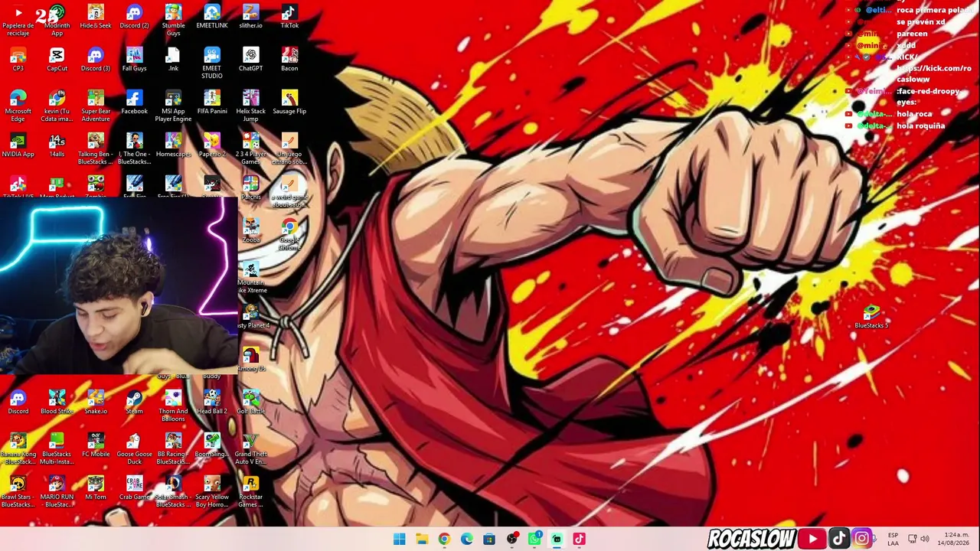Image resolution: width=980 pixels, height=551 pixels.
Task: Select the 14alls desktop icon
Action: (x=57, y=145)
